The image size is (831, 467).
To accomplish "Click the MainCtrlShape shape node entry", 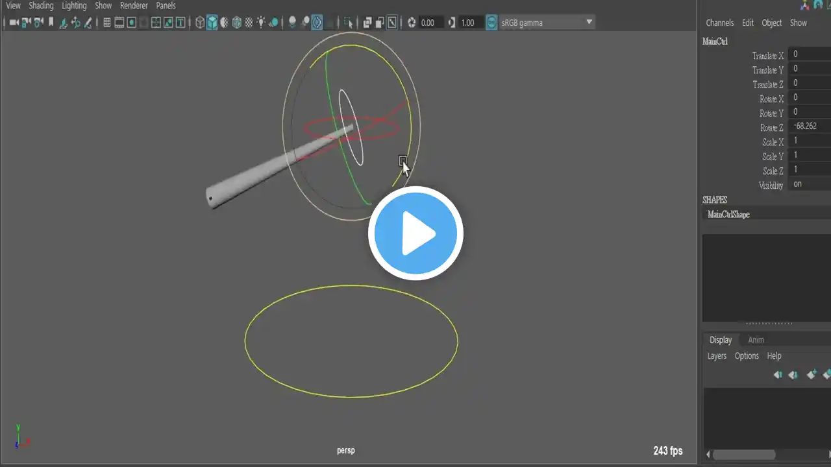I will point(729,215).
